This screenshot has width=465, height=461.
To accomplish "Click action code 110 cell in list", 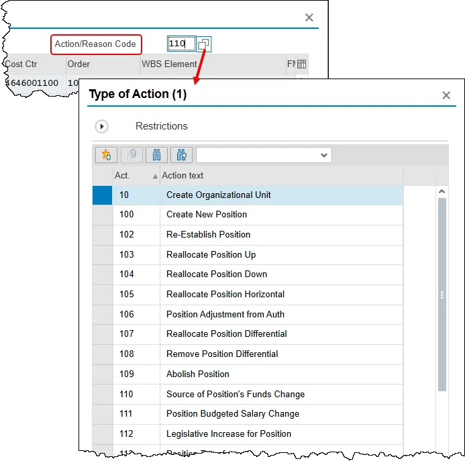I will (136, 395).
